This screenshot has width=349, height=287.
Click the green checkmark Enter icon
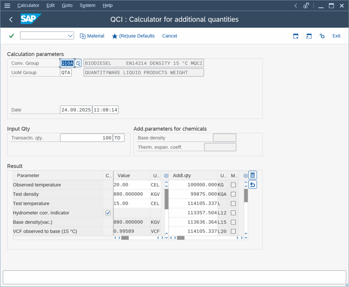(x=11, y=36)
